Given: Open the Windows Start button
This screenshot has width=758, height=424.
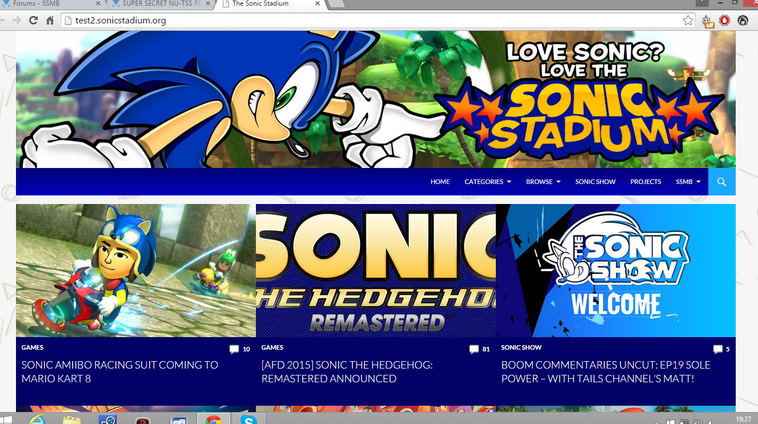Looking at the screenshot, I should [x=6, y=419].
